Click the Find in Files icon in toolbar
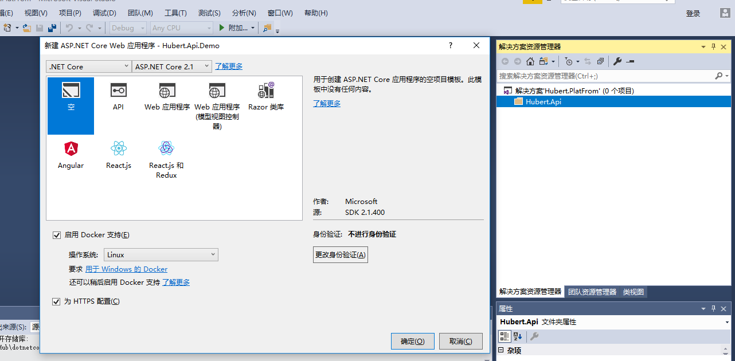 pyautogui.click(x=268, y=28)
